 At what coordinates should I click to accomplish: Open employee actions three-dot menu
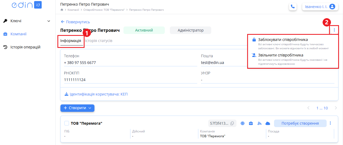[334, 30]
